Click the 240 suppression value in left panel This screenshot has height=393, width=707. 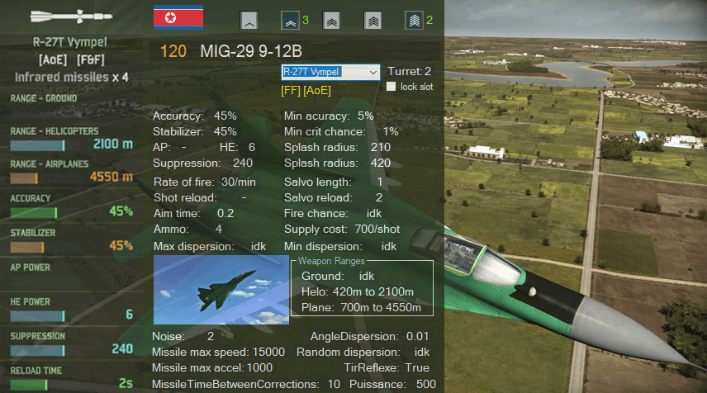122,349
